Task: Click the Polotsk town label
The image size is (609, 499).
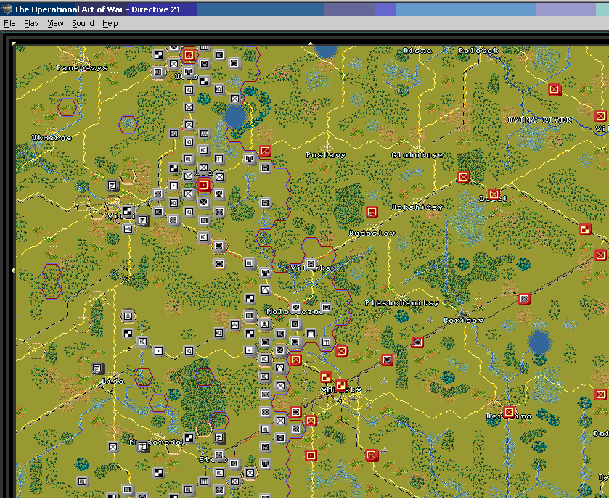Action: pos(478,51)
